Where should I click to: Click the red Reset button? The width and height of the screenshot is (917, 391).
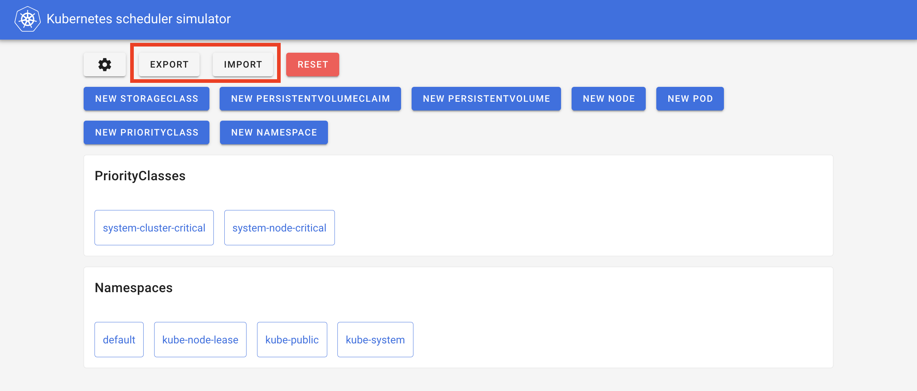(313, 65)
